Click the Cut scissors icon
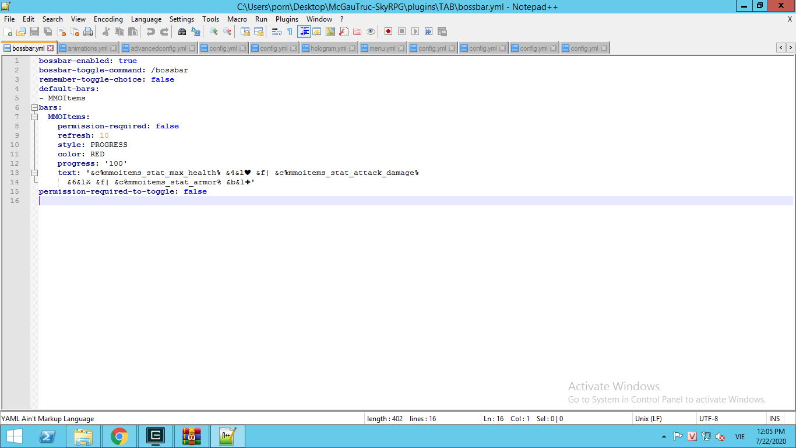The image size is (796, 448). click(106, 32)
